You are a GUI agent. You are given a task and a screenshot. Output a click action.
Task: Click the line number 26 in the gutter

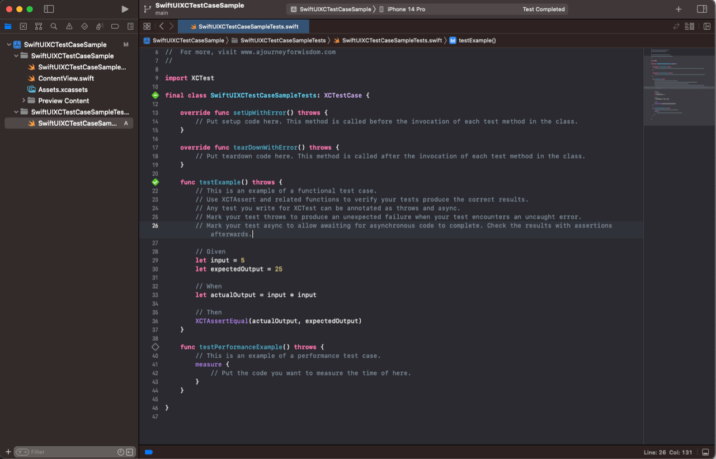point(155,226)
